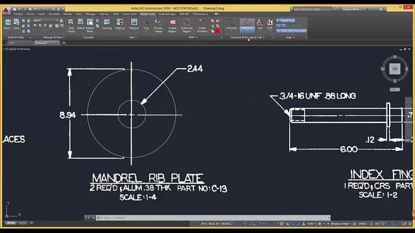
Task: Toggle the Raster Snap option
Action: tap(285, 21)
